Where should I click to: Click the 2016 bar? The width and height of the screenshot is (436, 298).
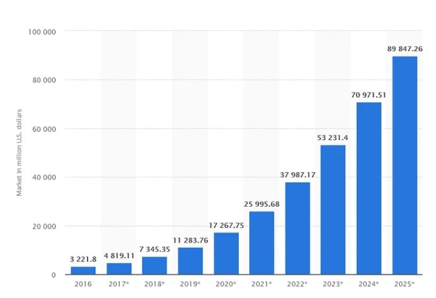[83, 270]
